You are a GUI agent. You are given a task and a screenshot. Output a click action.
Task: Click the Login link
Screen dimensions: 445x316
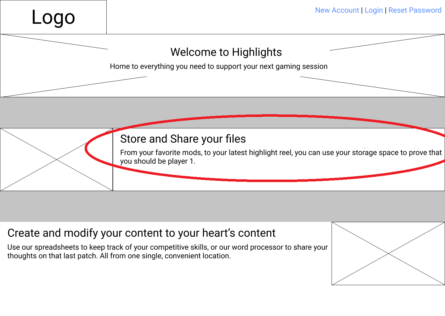pyautogui.click(x=374, y=10)
